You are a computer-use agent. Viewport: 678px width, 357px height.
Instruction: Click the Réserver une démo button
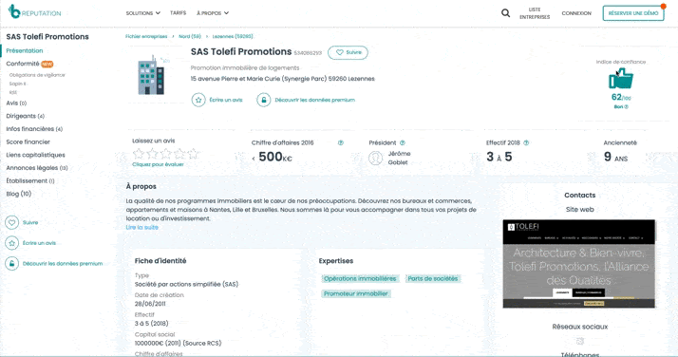coord(633,13)
